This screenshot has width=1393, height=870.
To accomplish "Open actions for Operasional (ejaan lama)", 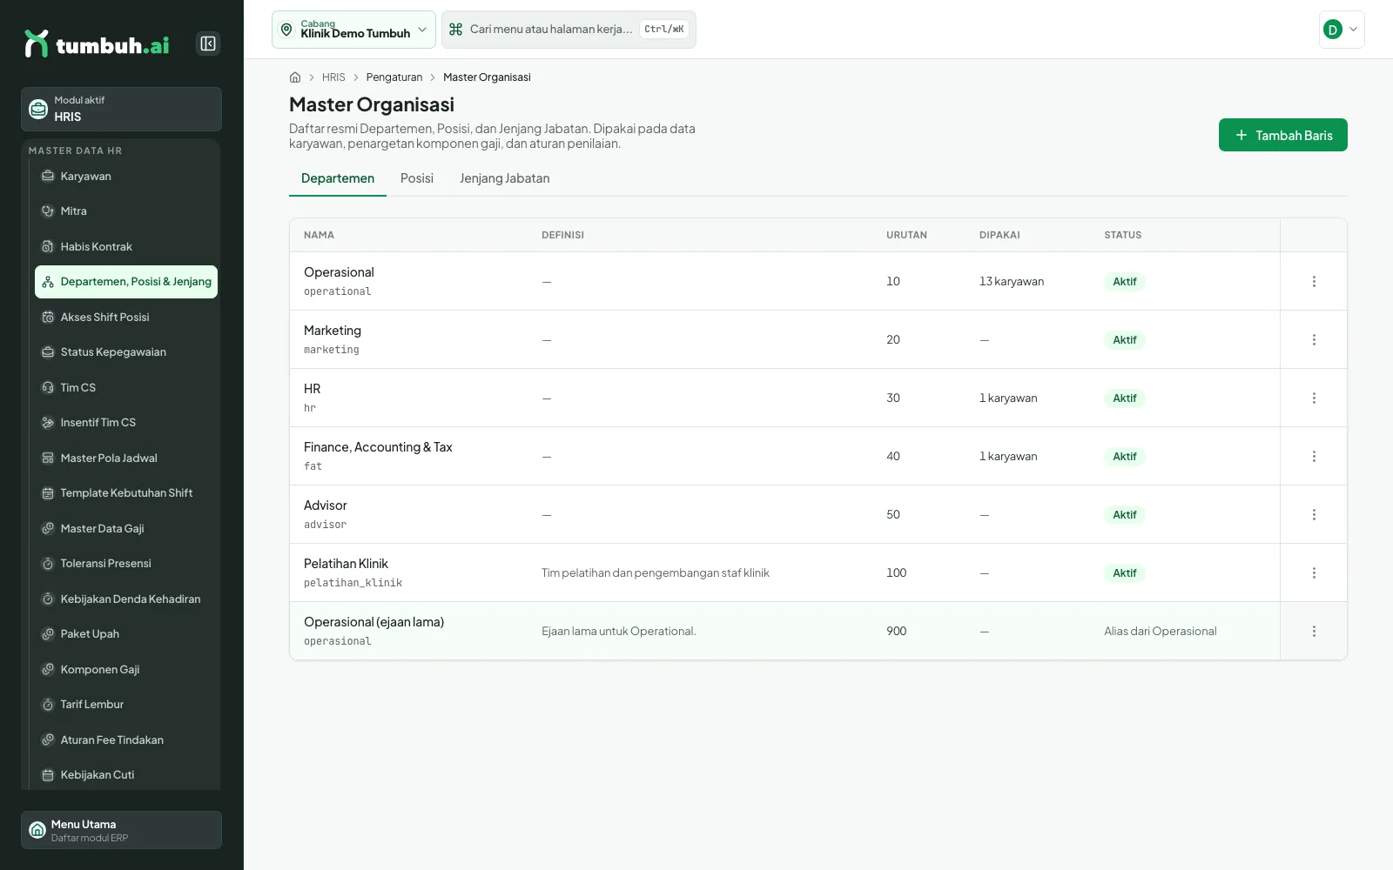I will (x=1314, y=632).
